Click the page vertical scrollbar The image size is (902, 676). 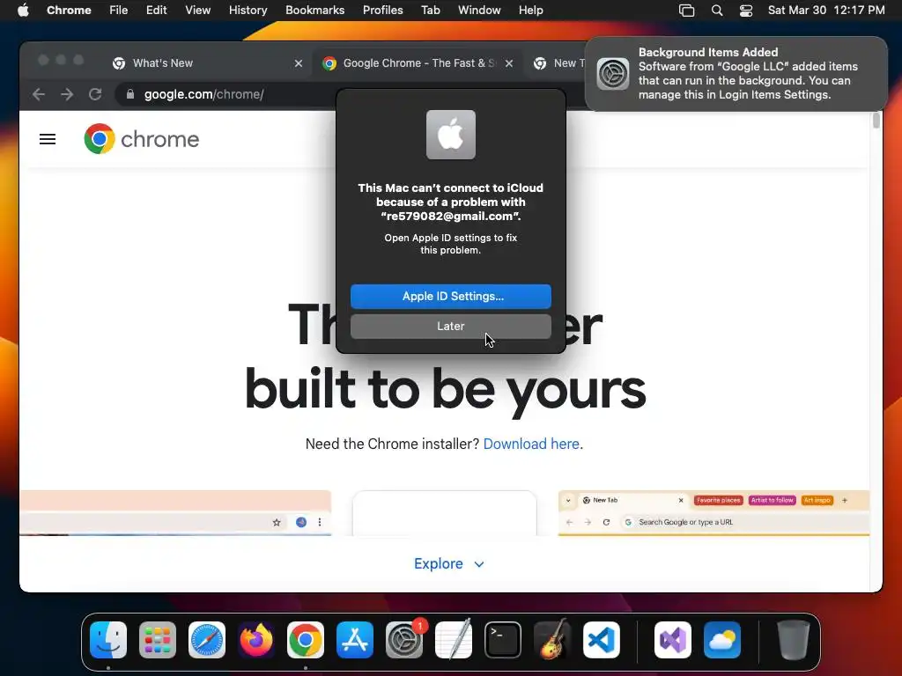[x=876, y=121]
